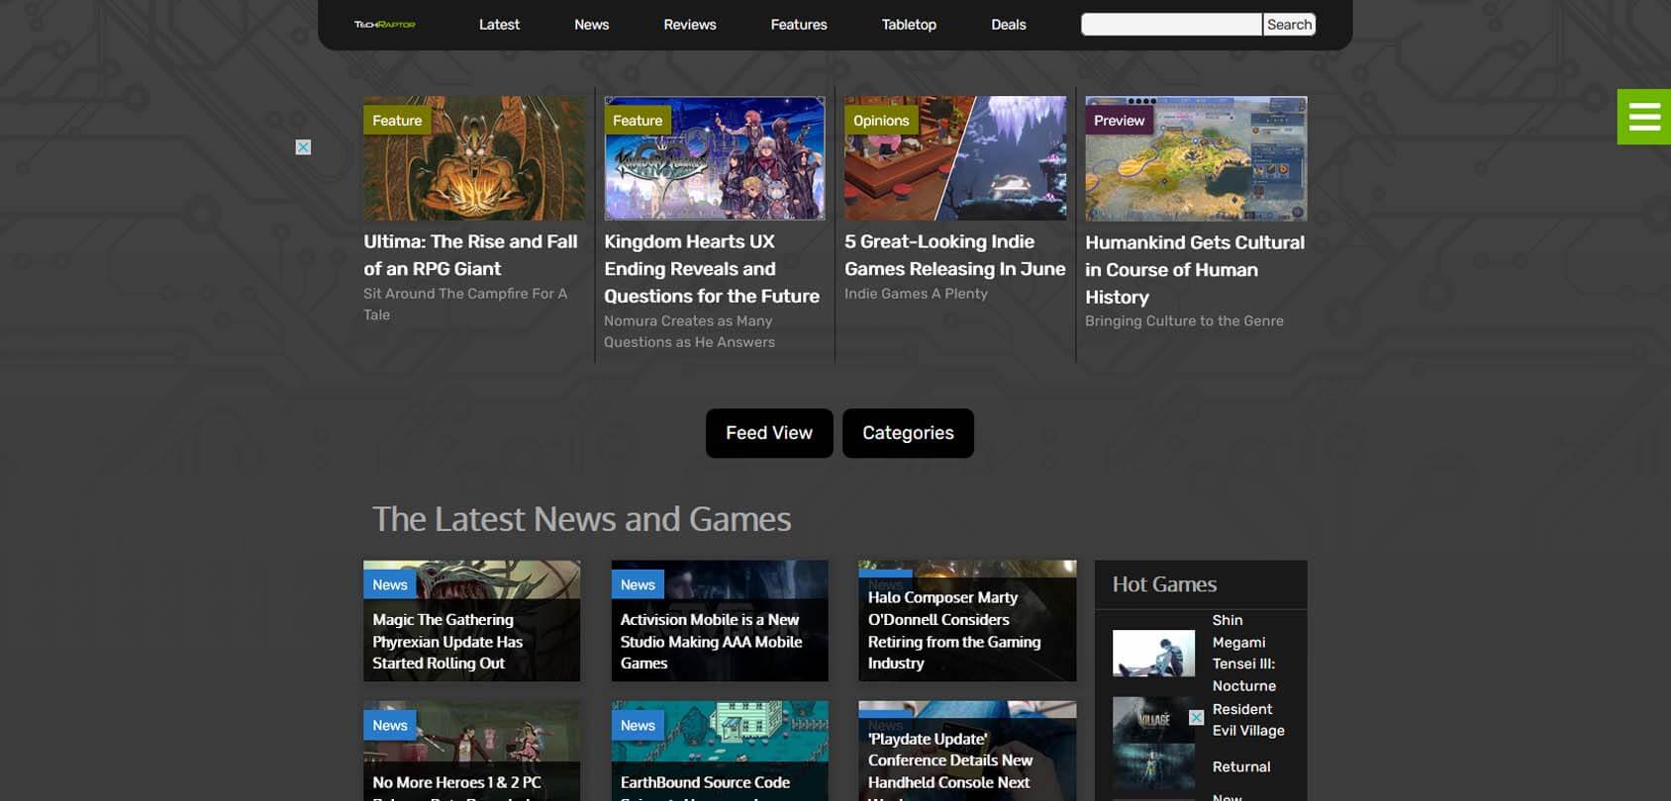
Task: Open Activision Mobile AAA studio article
Action: click(711, 642)
